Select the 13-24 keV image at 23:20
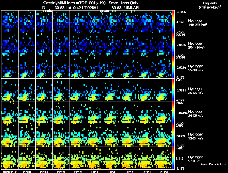The width and height of the screenshot is (228, 173). coord(146,135)
